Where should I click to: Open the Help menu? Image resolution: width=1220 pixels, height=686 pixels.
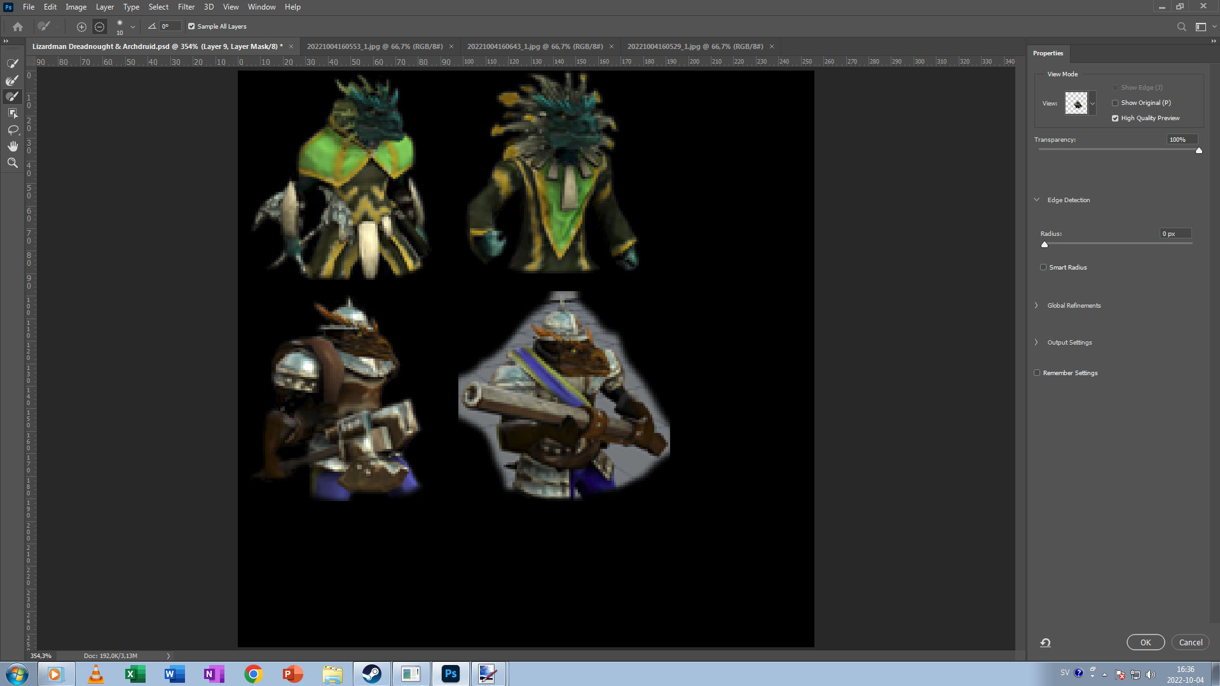292,7
